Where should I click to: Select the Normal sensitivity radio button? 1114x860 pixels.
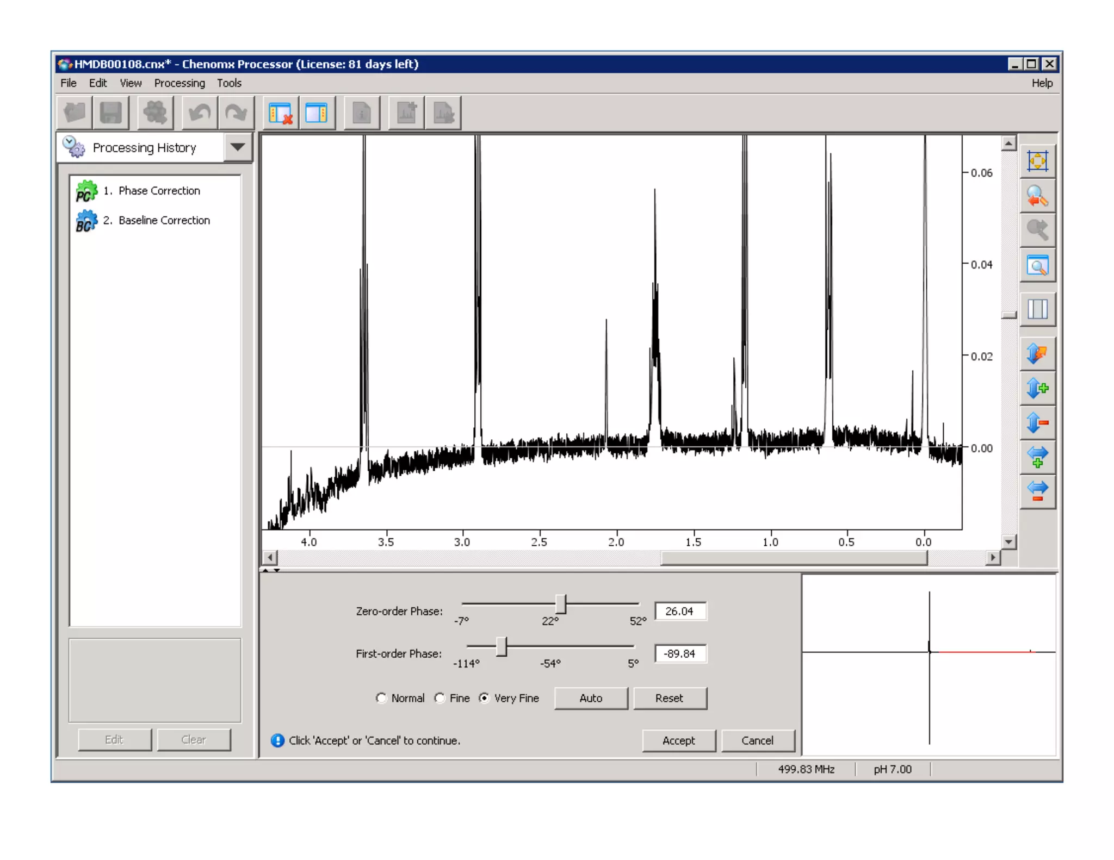(381, 698)
